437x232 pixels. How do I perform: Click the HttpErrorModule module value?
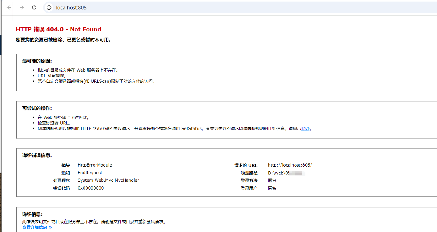point(95,165)
